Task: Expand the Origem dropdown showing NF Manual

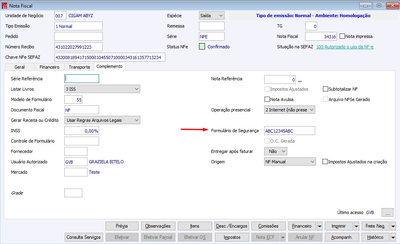Action: [x=290, y=162]
